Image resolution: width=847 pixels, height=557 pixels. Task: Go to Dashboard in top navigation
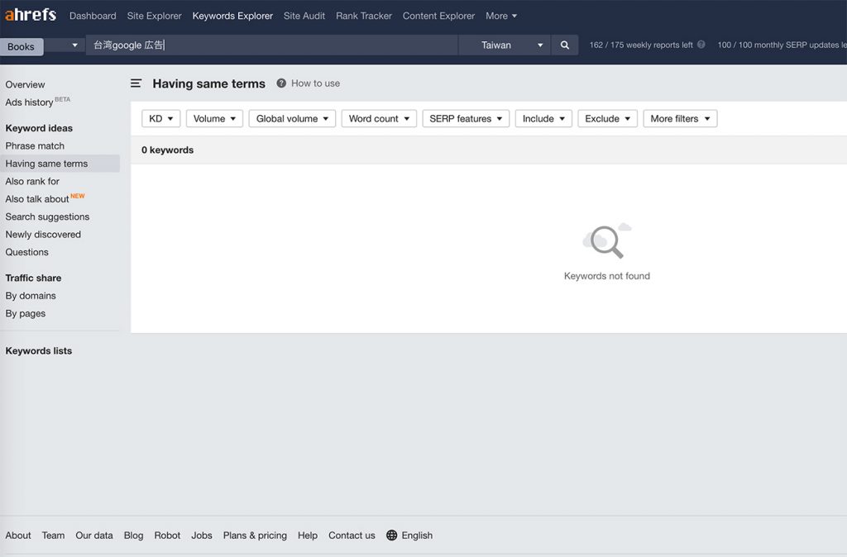(93, 16)
